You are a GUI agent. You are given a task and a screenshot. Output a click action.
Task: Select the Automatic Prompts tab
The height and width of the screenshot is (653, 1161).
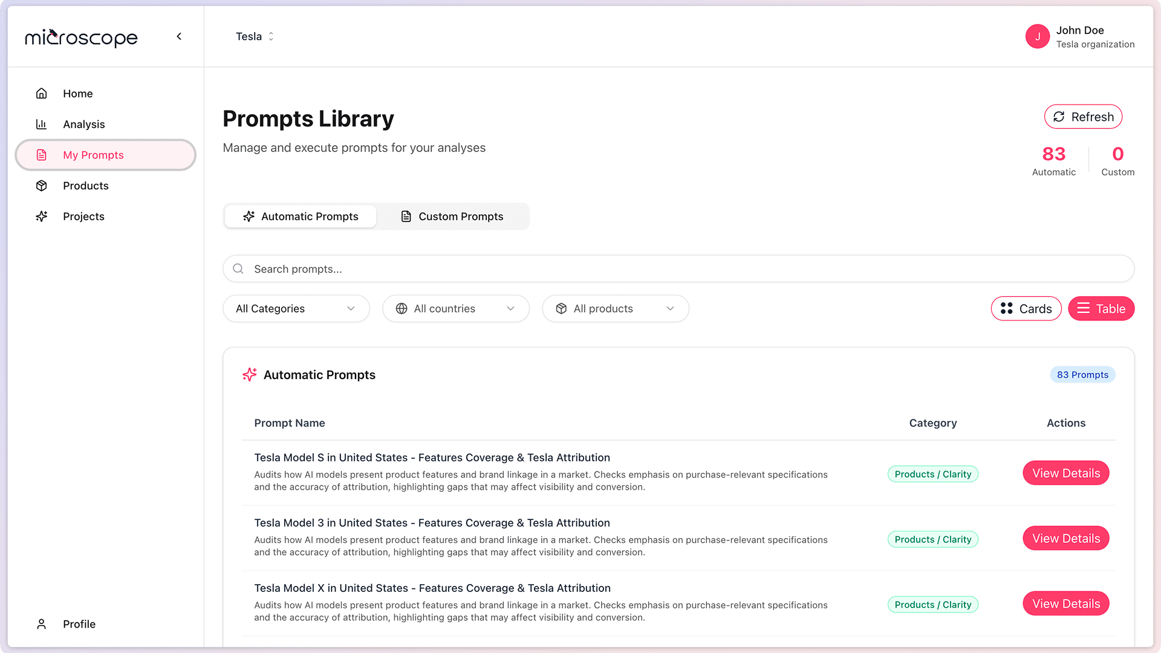pyautogui.click(x=300, y=216)
